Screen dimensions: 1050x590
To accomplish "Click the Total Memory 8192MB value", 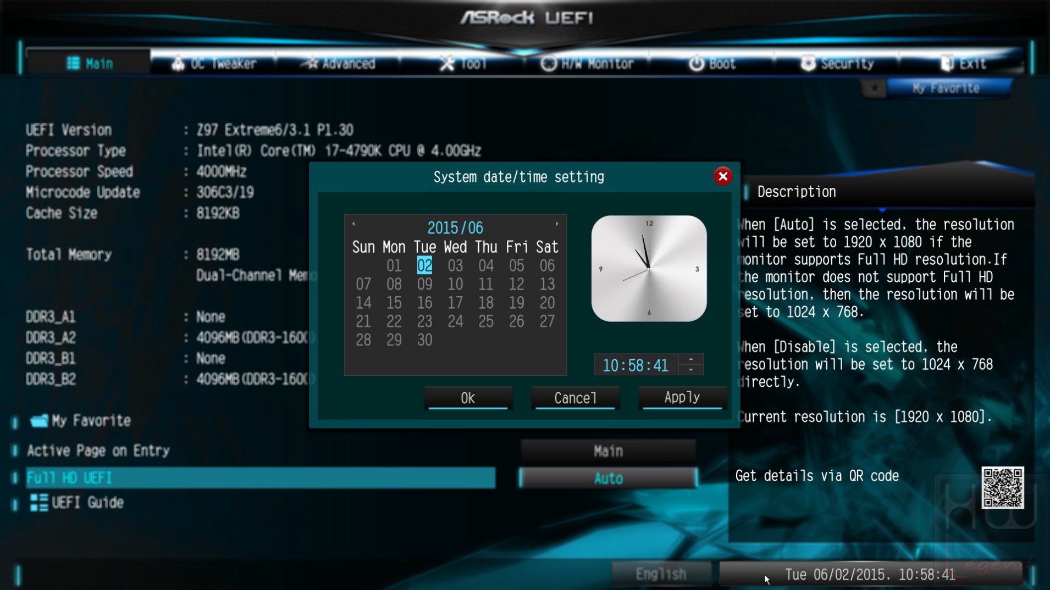I will 218,255.
